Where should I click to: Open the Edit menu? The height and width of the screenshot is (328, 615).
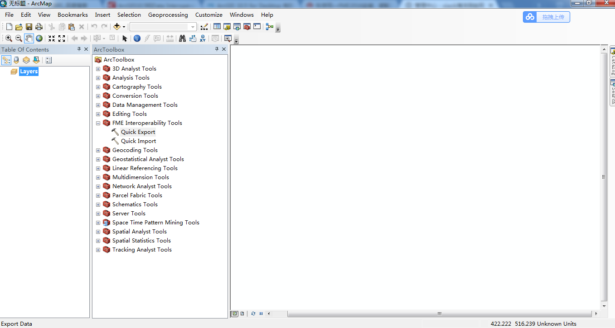click(x=26, y=15)
